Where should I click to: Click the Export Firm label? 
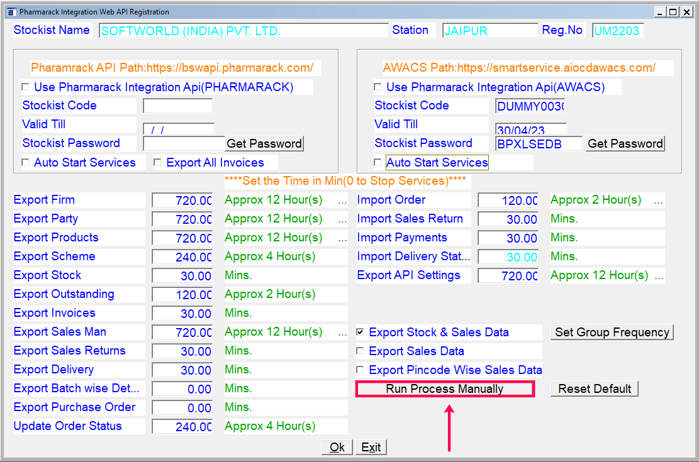click(x=44, y=200)
